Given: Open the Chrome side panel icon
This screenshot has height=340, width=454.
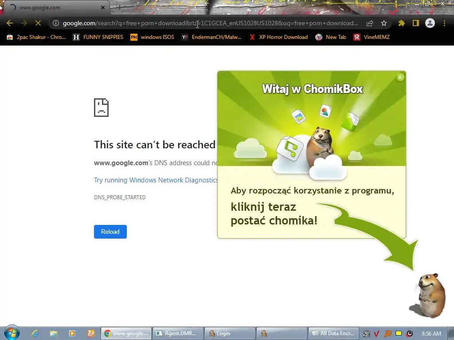Looking at the screenshot, I should pos(416,23).
